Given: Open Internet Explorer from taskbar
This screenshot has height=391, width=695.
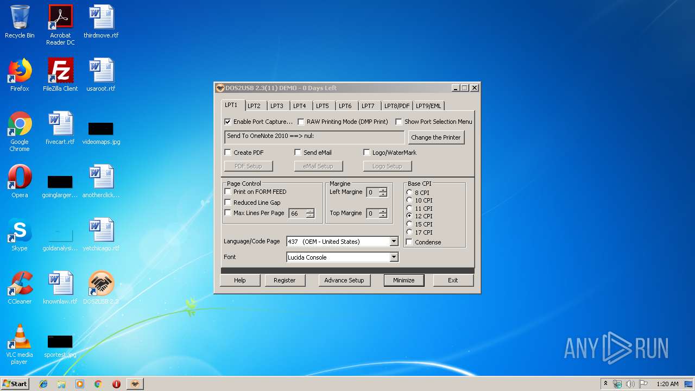Looking at the screenshot, I should coord(43,384).
